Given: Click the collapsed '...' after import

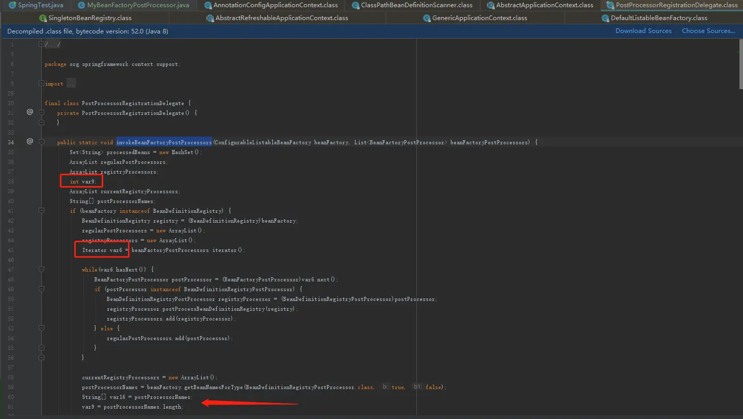Looking at the screenshot, I should (x=71, y=83).
